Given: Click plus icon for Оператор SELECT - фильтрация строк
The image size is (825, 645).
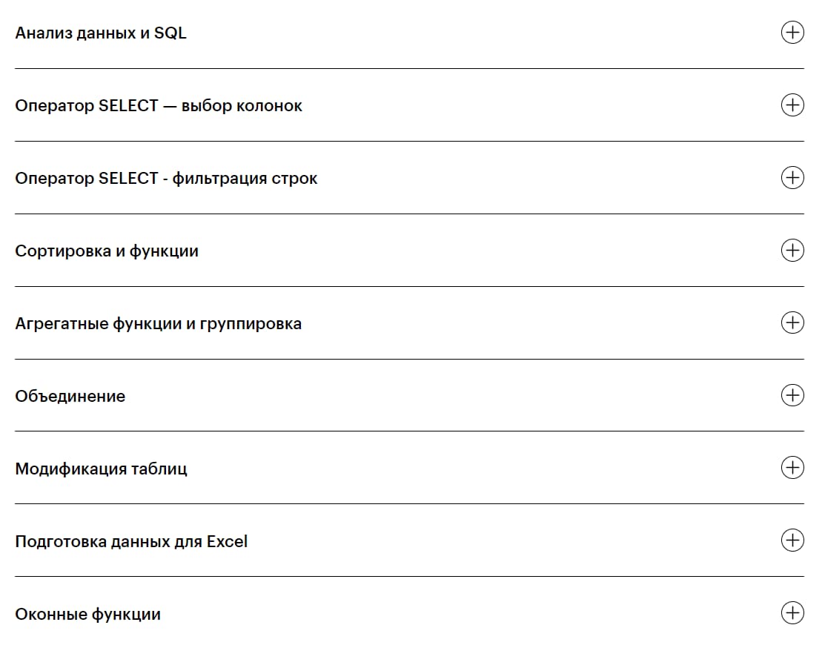Looking at the screenshot, I should coord(792,178).
